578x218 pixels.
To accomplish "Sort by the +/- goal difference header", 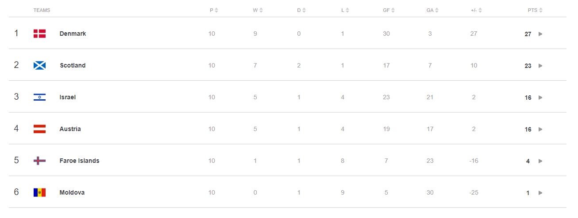I will (x=476, y=10).
